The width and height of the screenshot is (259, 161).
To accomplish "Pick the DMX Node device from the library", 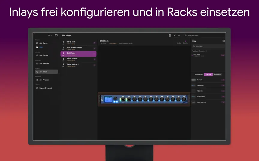I will [x=208, y=86].
